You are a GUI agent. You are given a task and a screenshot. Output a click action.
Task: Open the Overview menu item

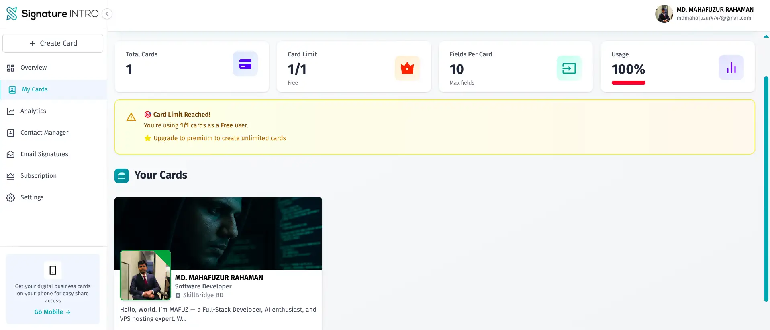(53, 68)
